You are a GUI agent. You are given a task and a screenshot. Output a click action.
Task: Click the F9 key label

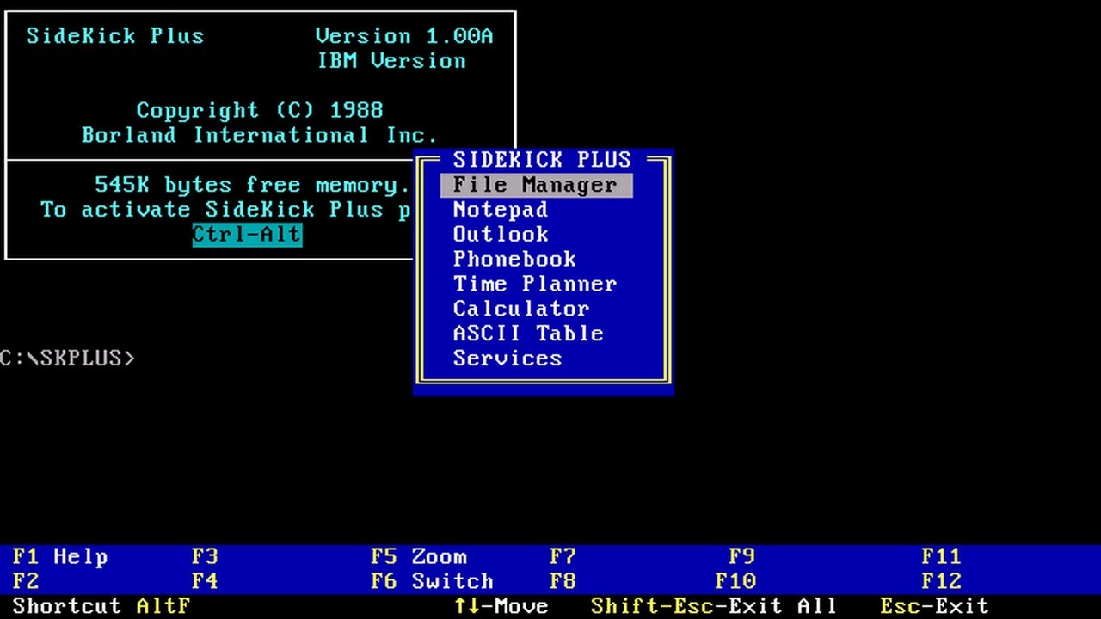point(741,557)
